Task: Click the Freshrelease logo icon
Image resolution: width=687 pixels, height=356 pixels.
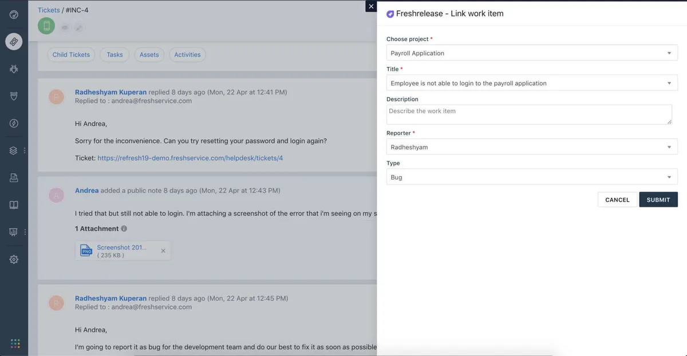Action: pyautogui.click(x=390, y=14)
